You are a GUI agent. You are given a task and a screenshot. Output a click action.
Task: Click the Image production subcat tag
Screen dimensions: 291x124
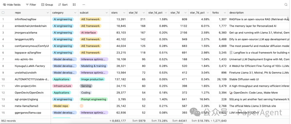tap(92, 80)
